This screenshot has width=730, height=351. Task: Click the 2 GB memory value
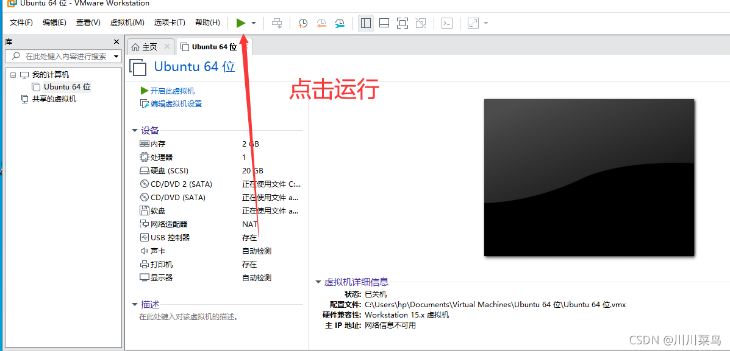pos(251,144)
